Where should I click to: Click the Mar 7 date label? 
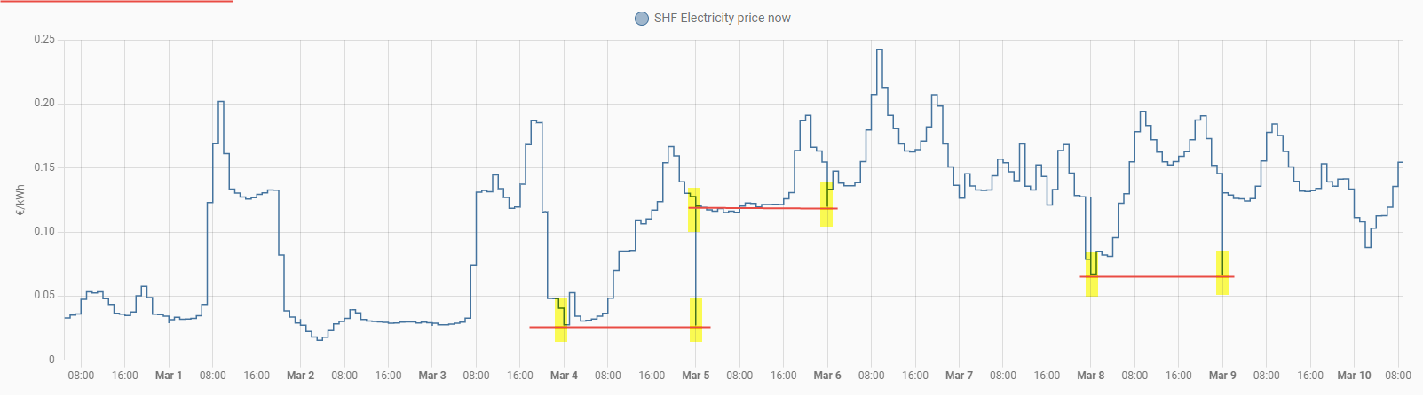click(959, 376)
